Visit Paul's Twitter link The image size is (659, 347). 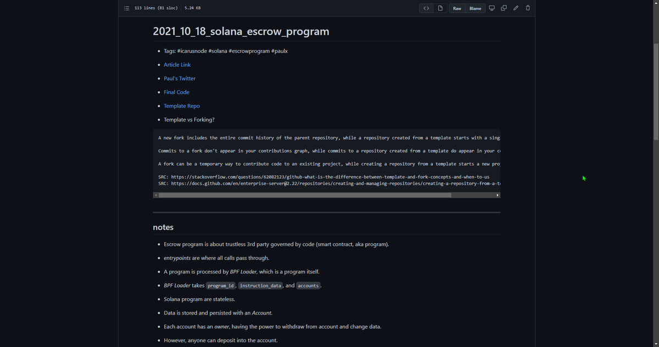(180, 79)
